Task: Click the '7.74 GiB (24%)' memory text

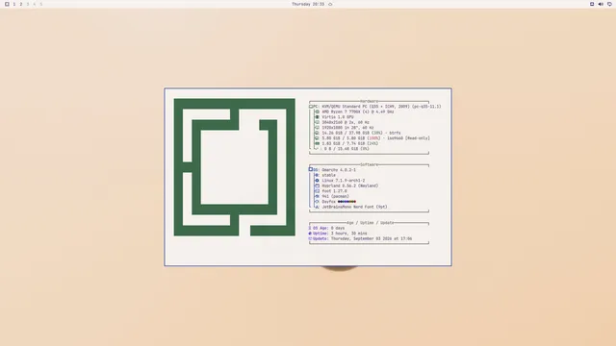Action: pyautogui.click(x=362, y=143)
